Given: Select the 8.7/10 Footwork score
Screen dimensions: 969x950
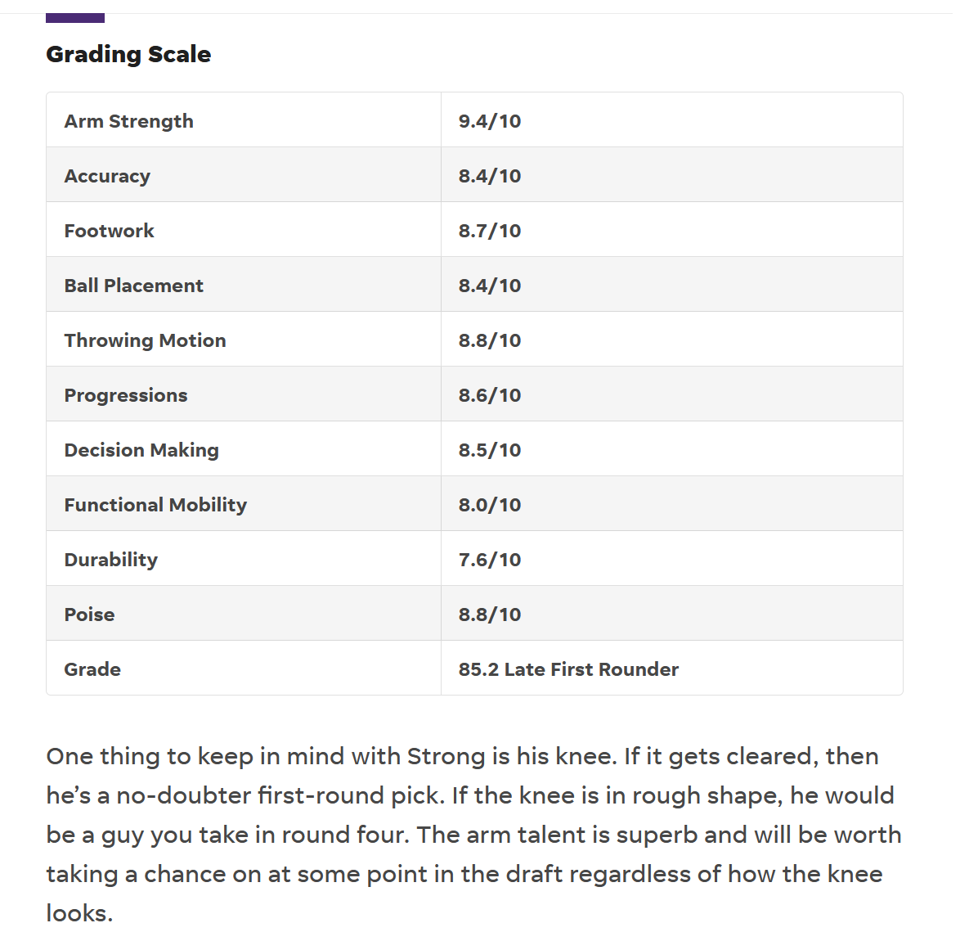Looking at the screenshot, I should (x=489, y=231).
